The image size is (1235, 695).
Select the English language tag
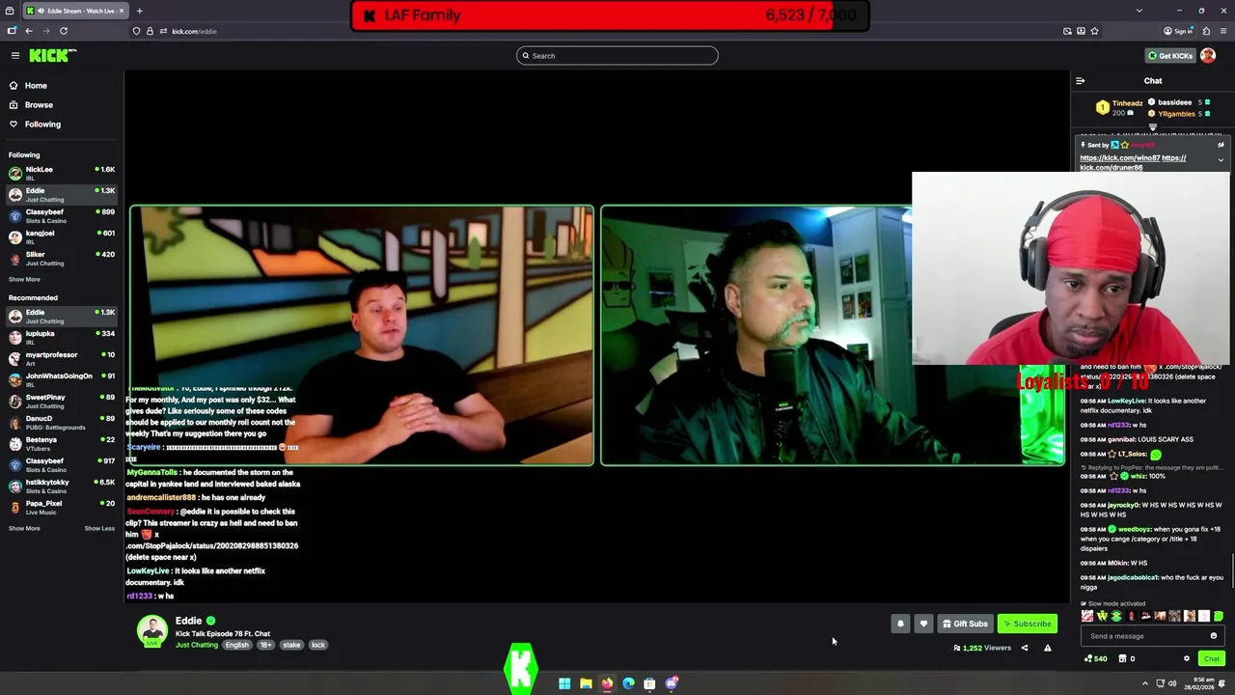click(x=236, y=645)
